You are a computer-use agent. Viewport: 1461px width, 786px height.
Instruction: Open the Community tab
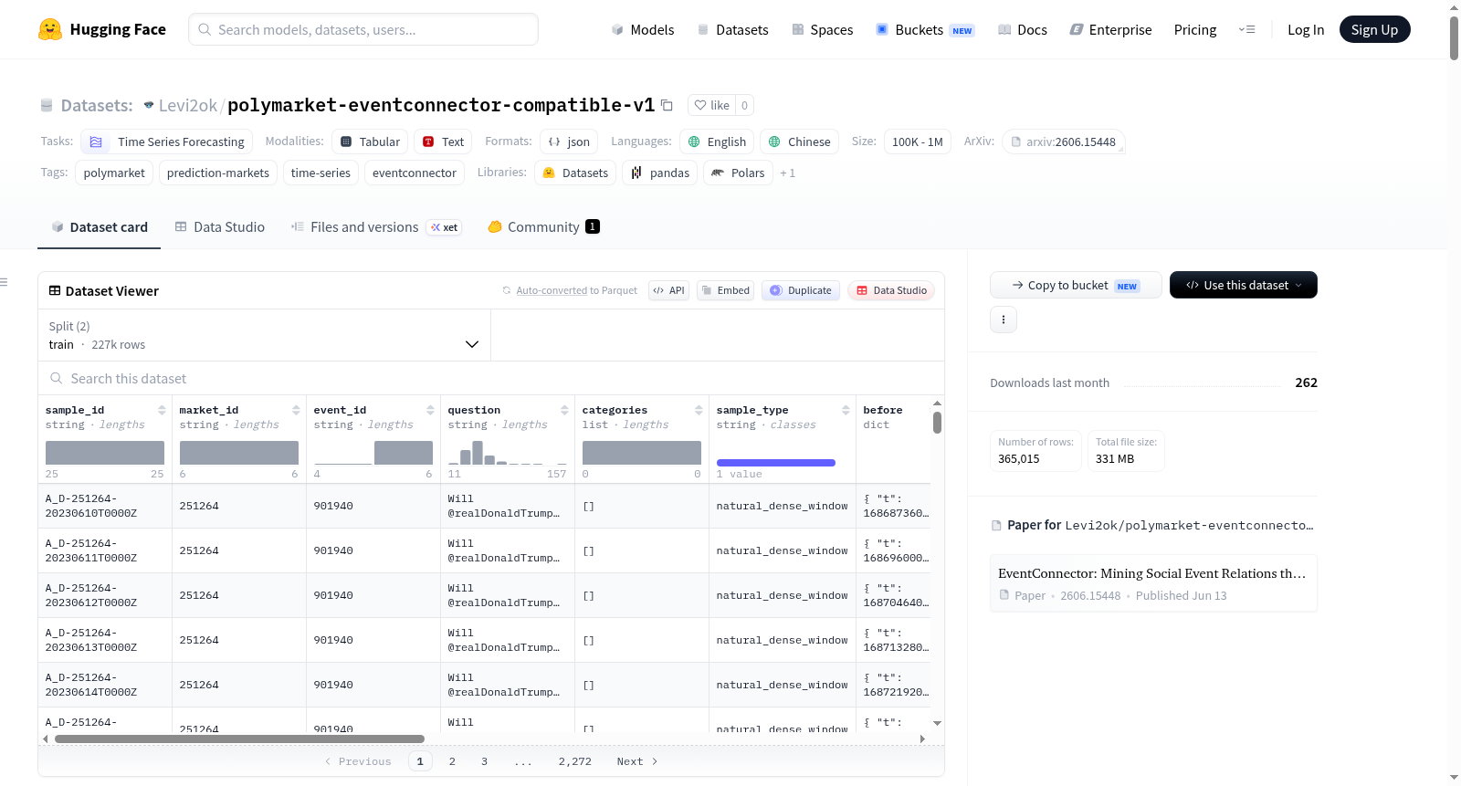pos(543,227)
